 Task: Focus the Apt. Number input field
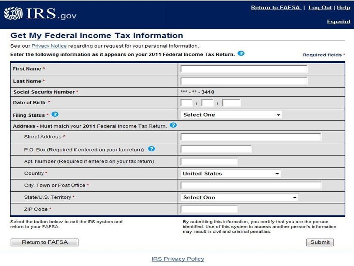(x=209, y=161)
